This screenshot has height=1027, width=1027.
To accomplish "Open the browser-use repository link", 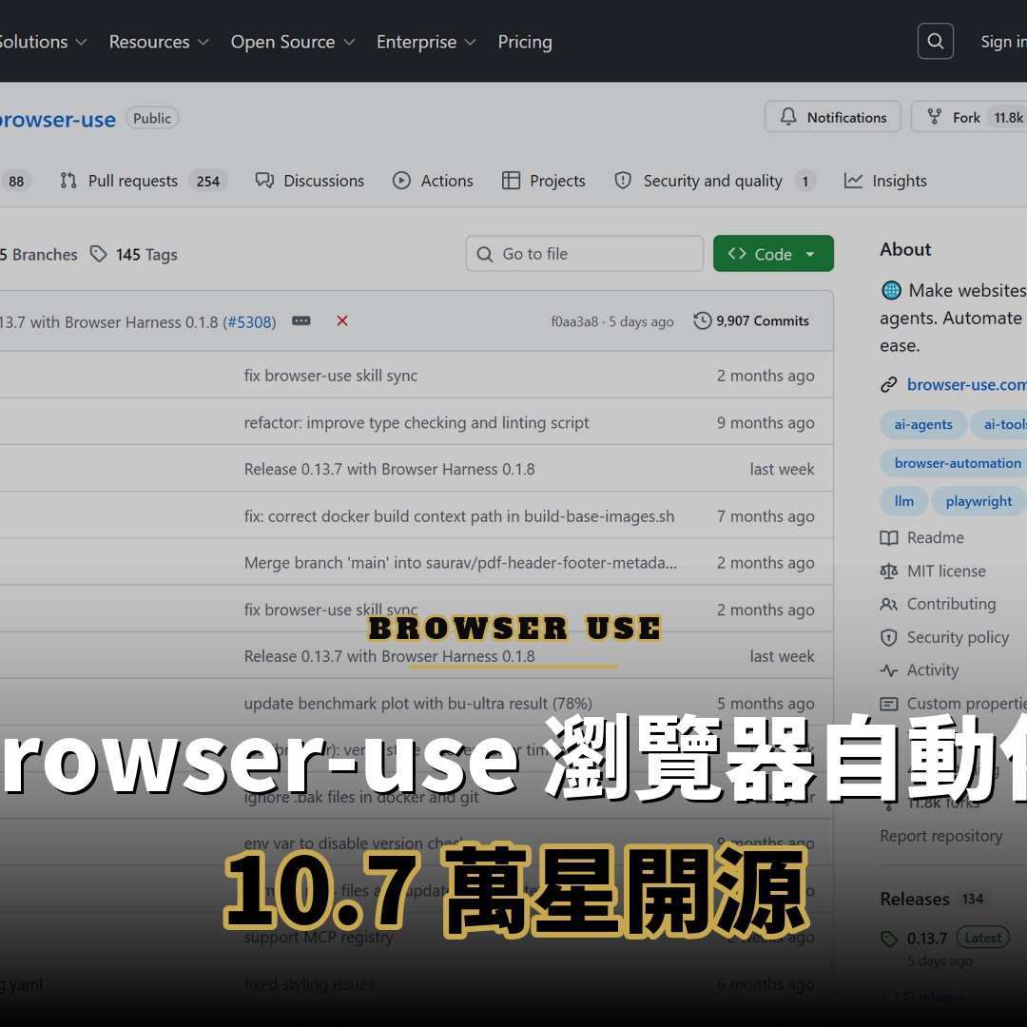I will coord(57,119).
